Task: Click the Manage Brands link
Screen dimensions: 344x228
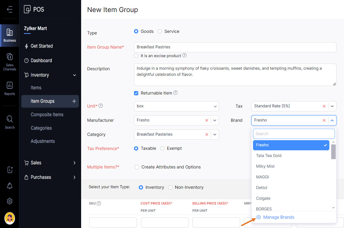Action: pos(278,217)
